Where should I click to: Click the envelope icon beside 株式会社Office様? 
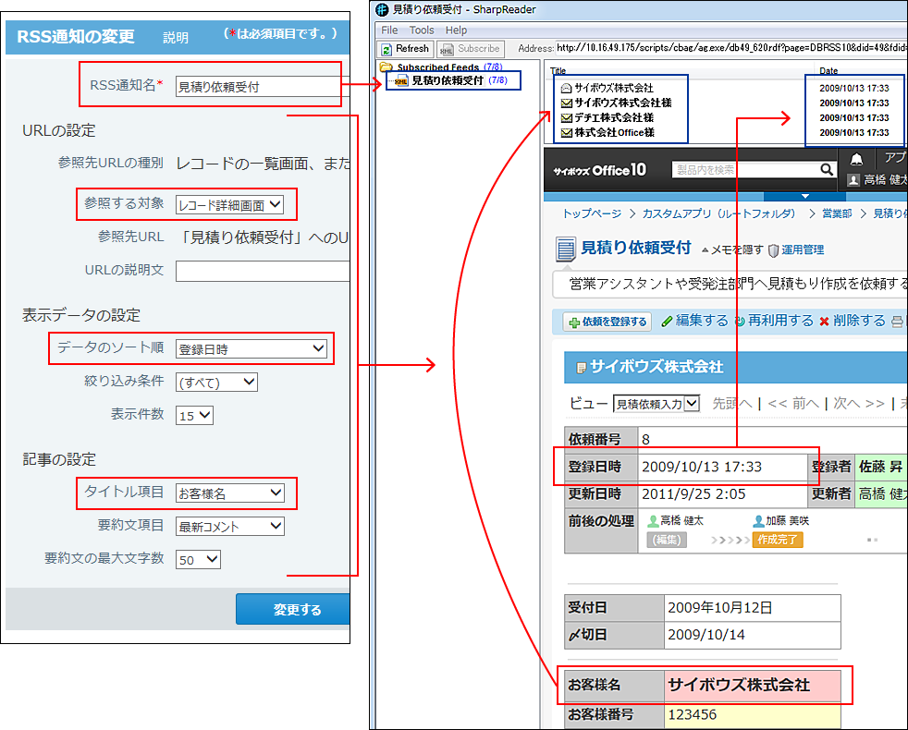click(567, 133)
